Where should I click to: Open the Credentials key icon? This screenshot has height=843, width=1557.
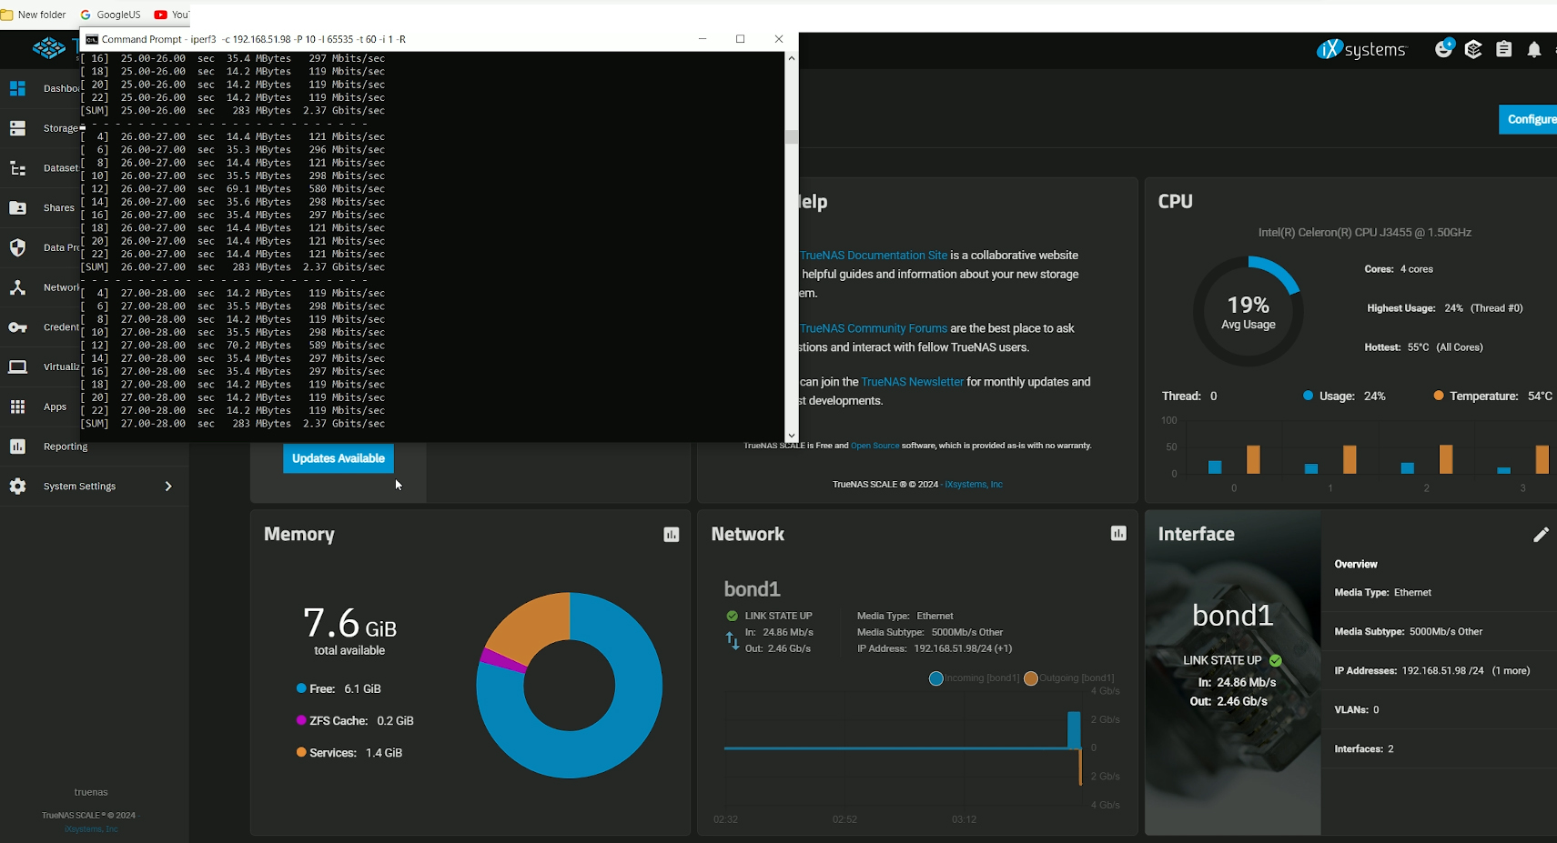[17, 327]
